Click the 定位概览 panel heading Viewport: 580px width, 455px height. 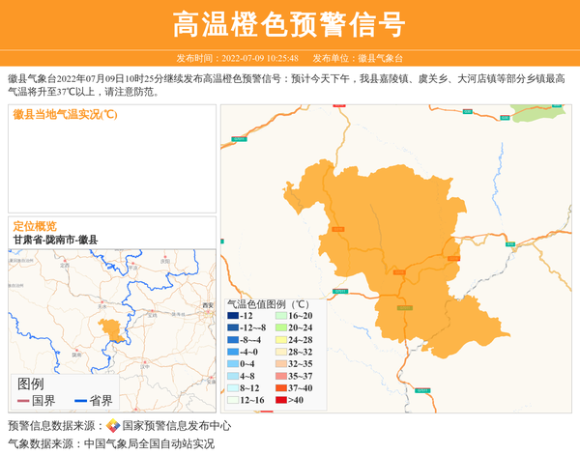pyautogui.click(x=35, y=225)
